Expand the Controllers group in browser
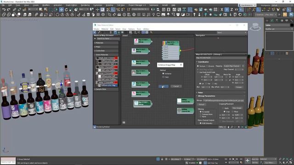This screenshot has height=165, width=294. coord(106,51)
